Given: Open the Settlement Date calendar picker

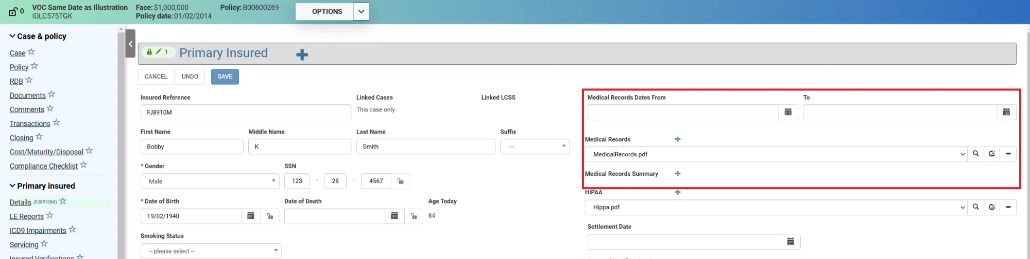Looking at the screenshot, I should 791,242.
